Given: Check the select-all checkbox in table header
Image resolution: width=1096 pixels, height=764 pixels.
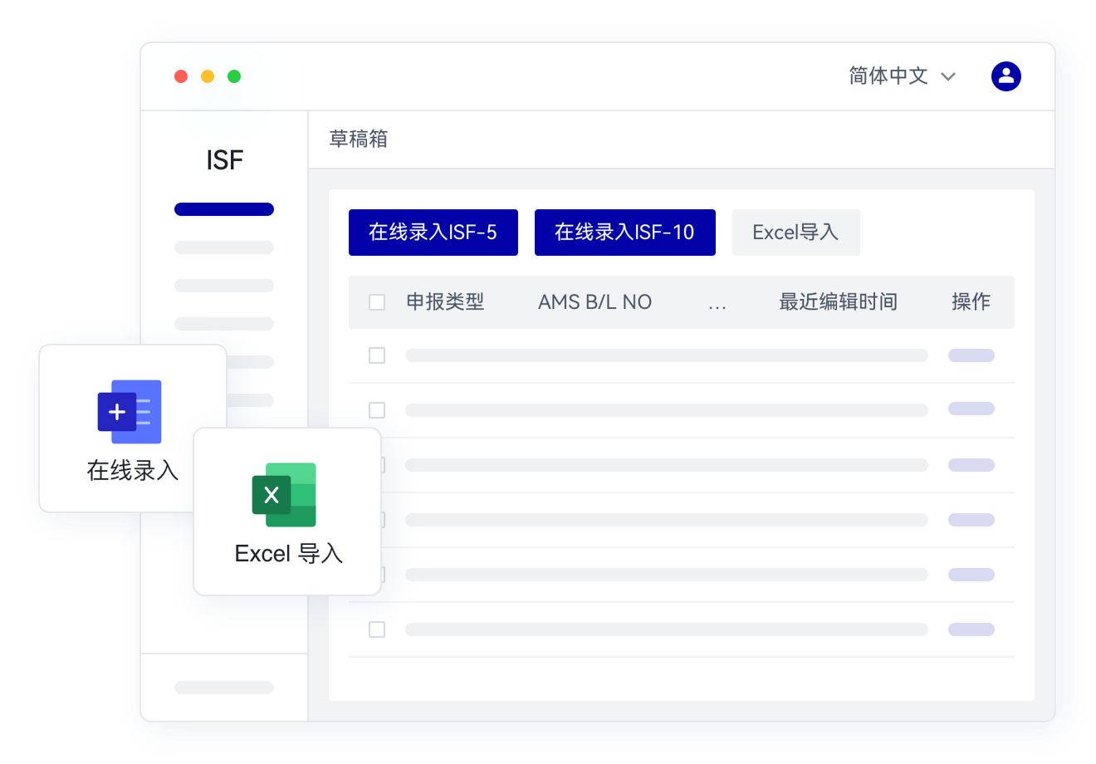Looking at the screenshot, I should (x=376, y=301).
